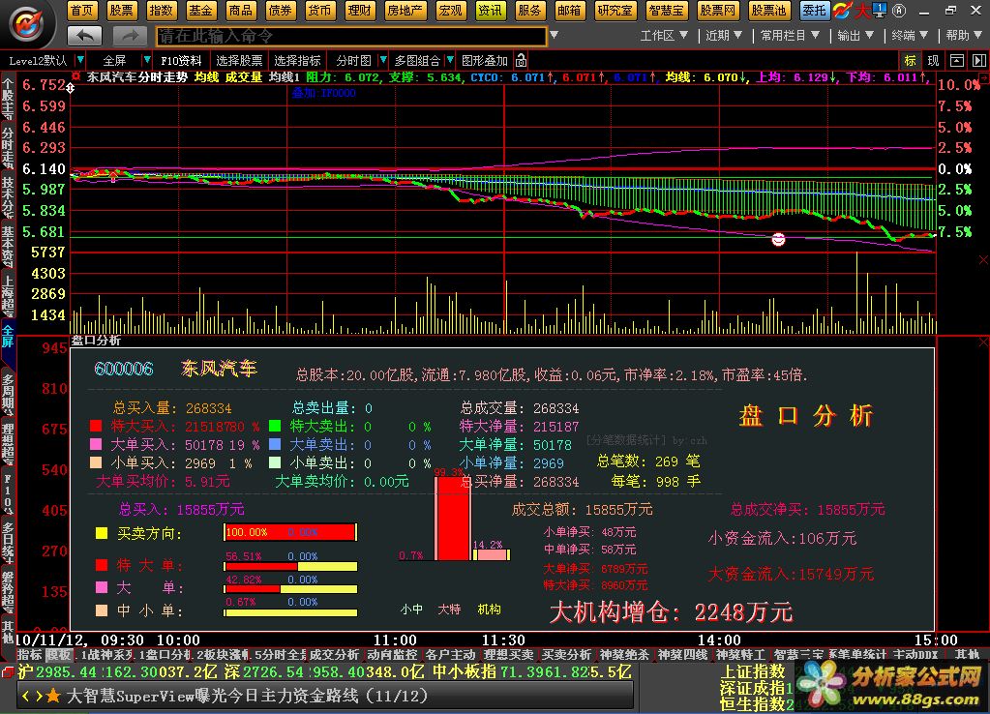Viewport: 990px width, 714px height.
Task: Toggle the 标 mode button
Action: (910, 61)
